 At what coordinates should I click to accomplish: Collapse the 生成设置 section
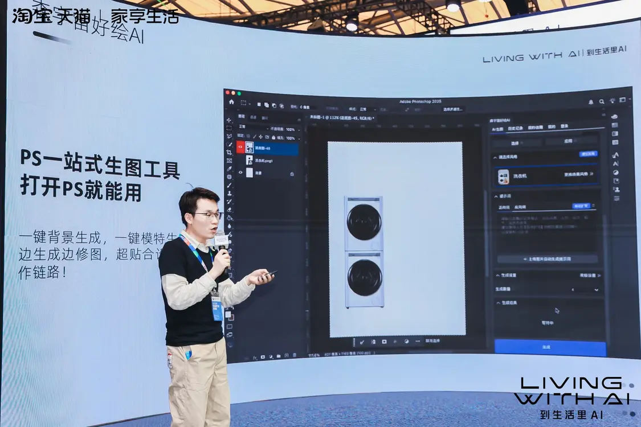coord(497,275)
